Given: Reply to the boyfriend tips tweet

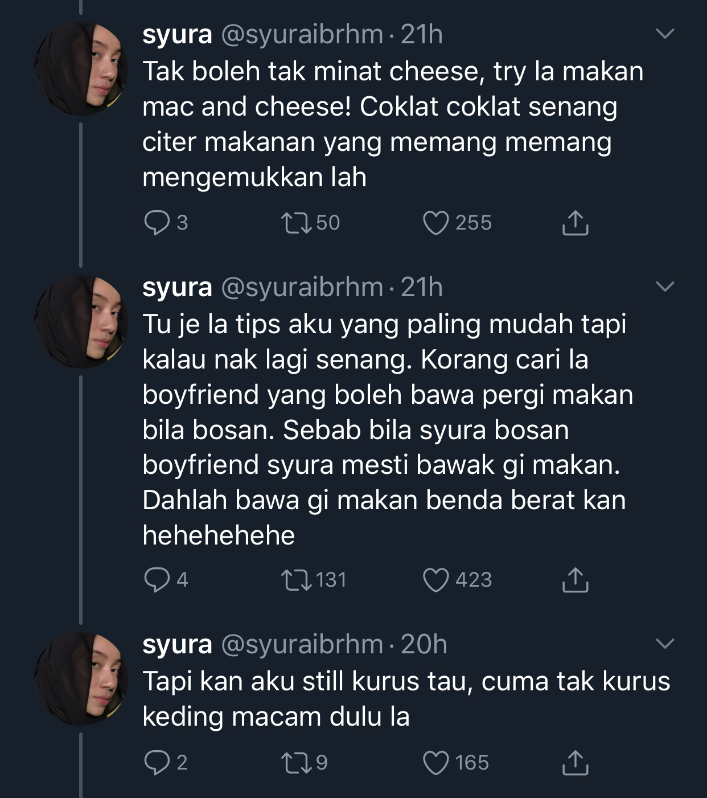Looking at the screenshot, I should [156, 580].
